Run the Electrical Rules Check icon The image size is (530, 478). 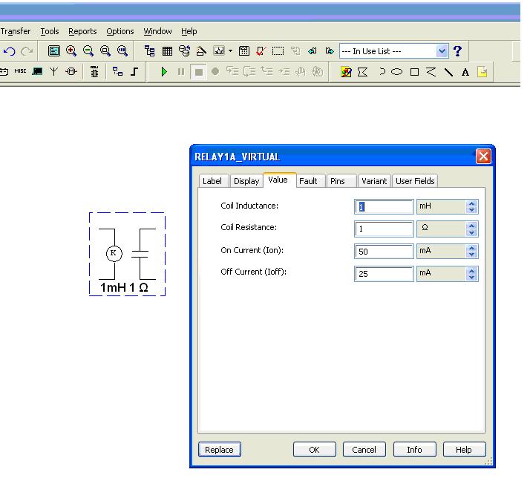[261, 51]
